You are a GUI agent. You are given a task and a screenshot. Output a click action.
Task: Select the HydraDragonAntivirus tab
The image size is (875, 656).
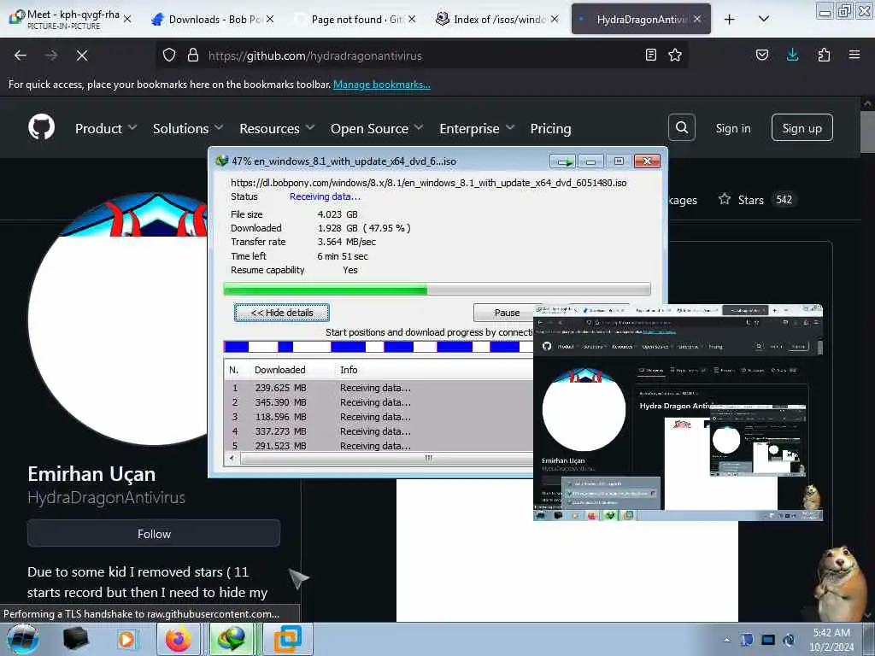coord(641,20)
